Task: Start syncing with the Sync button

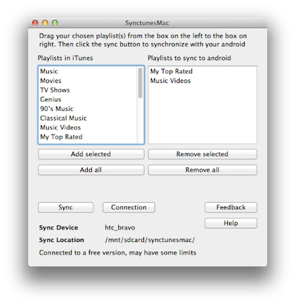Action: coord(66,207)
